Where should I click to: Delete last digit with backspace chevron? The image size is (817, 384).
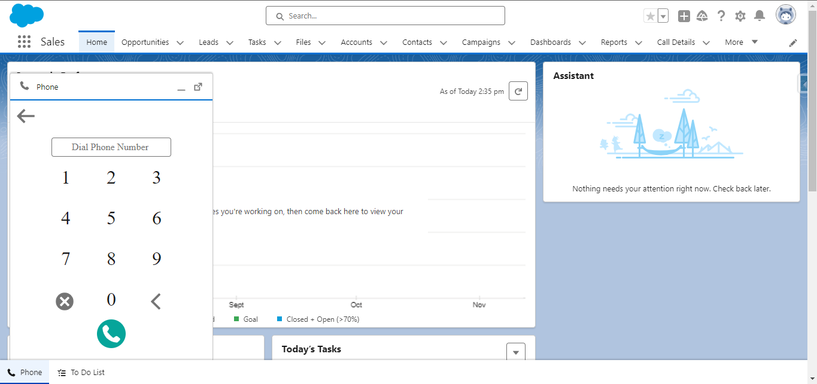coord(156,301)
